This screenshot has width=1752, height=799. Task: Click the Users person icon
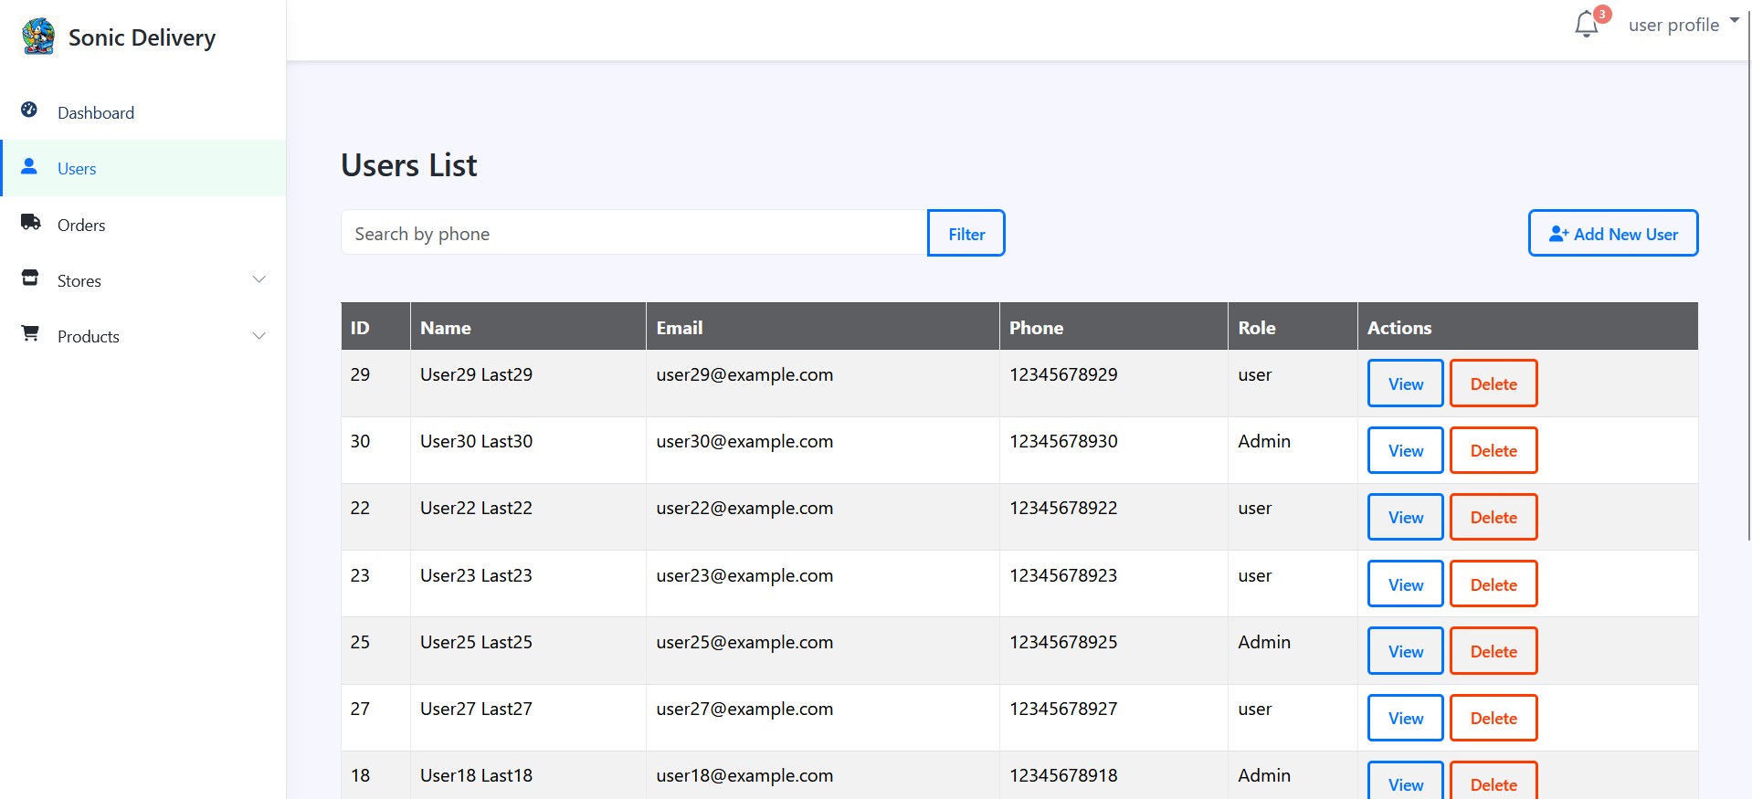29,166
